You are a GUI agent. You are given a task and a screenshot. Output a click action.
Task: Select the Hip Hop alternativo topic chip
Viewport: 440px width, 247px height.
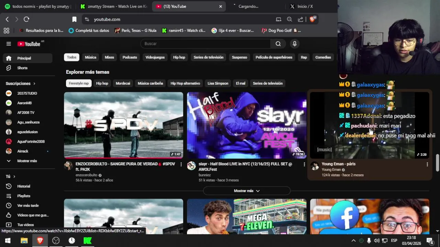[x=185, y=83]
